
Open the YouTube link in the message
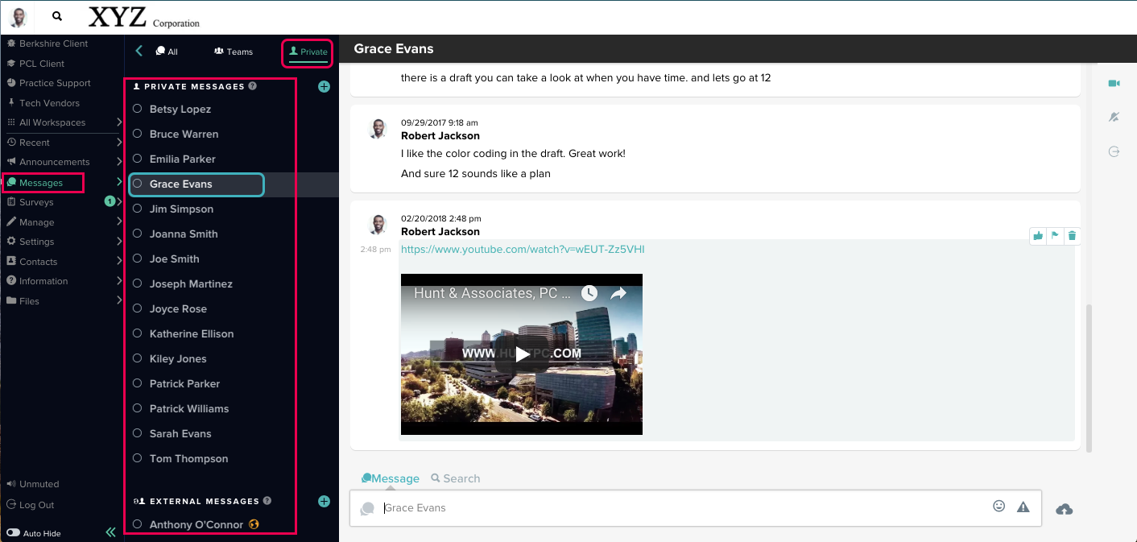pos(523,250)
